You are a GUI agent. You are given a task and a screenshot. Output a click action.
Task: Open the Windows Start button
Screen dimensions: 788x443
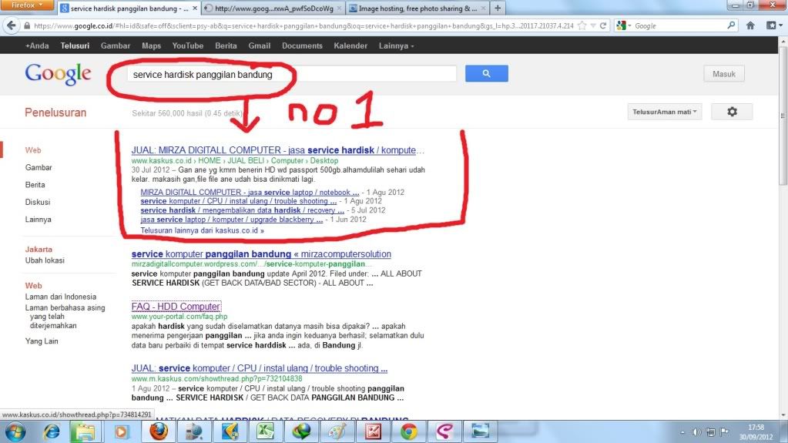[x=15, y=432]
